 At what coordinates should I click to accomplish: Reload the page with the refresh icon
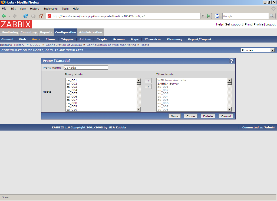tap(26, 16)
